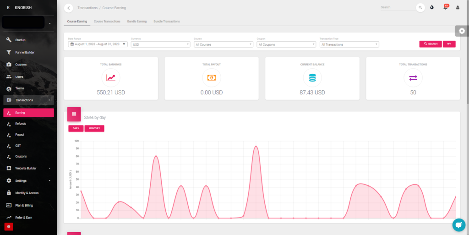Click the flame icon in the top bar
The image size is (469, 235).
tap(432, 8)
